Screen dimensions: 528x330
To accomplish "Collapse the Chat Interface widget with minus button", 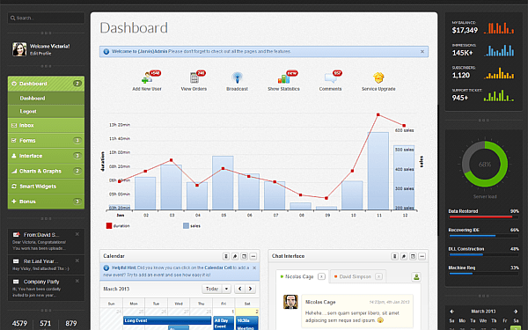I will (422, 256).
